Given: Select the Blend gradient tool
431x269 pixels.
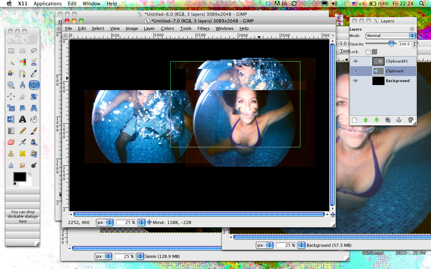Looking at the screenshot, I should tap(11, 131).
